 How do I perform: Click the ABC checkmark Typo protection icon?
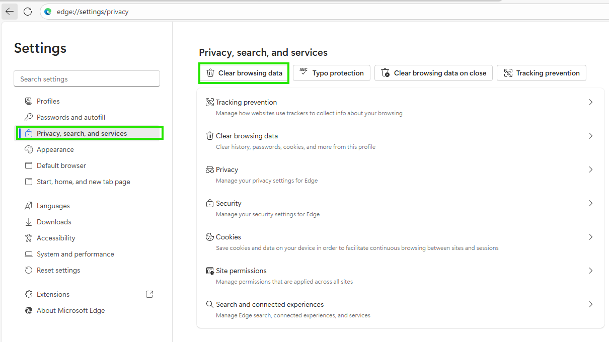[x=303, y=72]
